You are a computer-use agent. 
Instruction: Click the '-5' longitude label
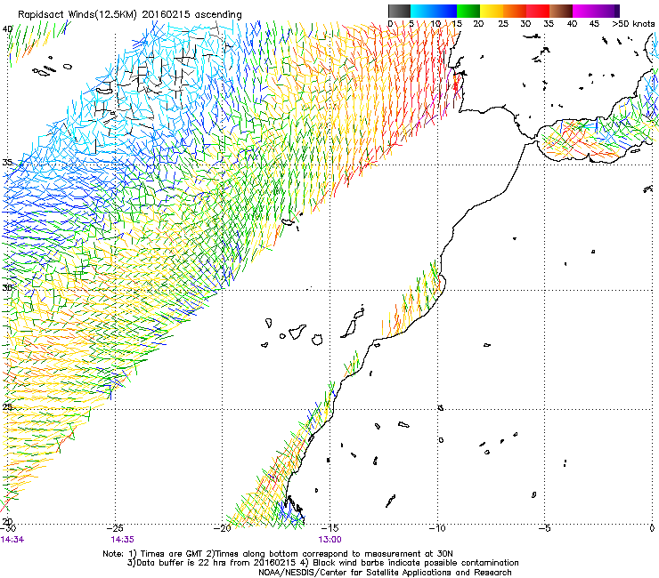coord(545,528)
